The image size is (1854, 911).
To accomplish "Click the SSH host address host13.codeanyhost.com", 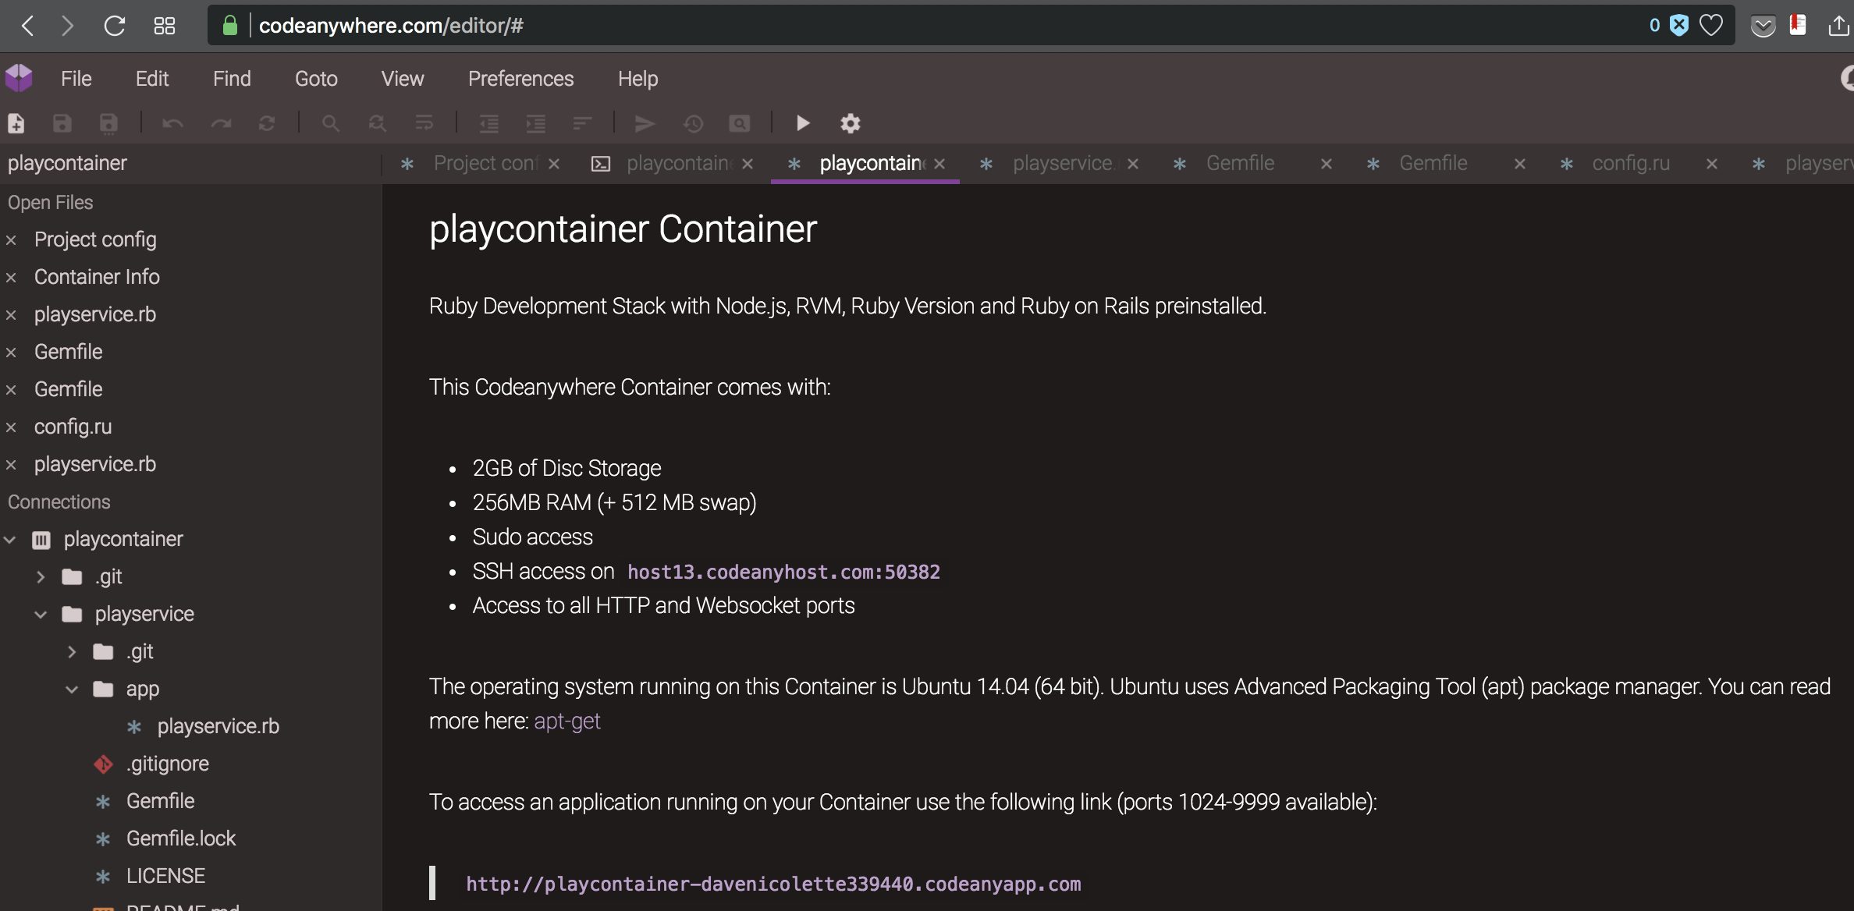I will click(783, 572).
